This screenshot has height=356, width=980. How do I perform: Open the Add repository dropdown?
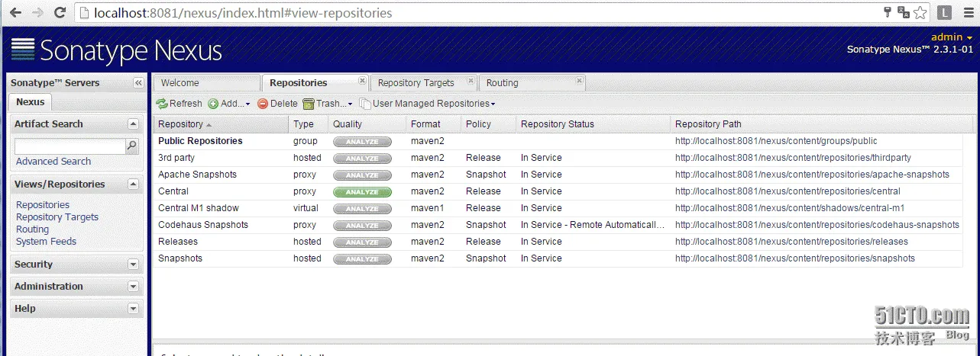tap(229, 104)
